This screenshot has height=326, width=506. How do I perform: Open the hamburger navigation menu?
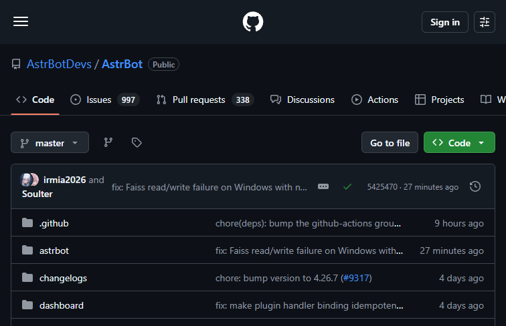point(21,21)
